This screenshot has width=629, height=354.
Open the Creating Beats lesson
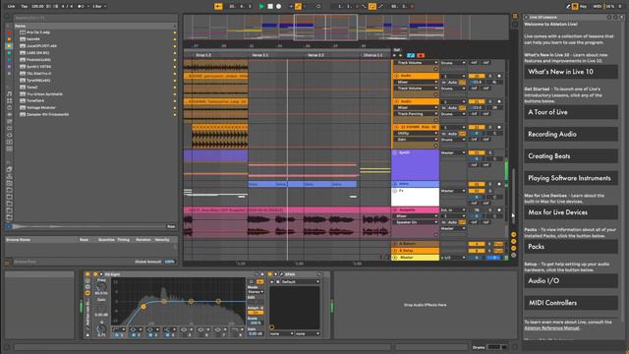(571, 156)
